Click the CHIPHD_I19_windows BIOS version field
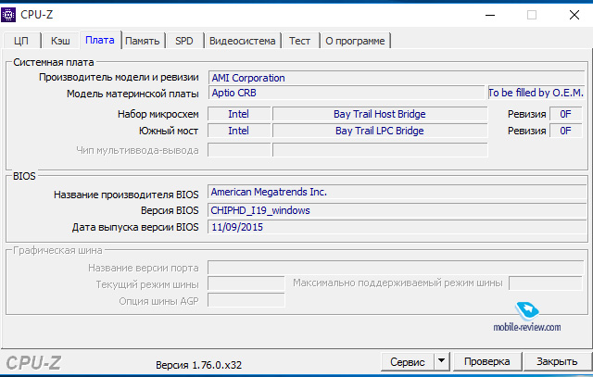The image size is (593, 377). [x=397, y=210]
